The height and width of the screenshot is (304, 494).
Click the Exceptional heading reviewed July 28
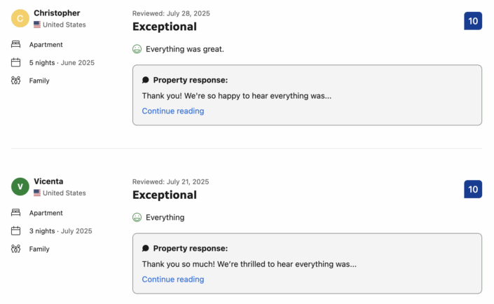click(x=165, y=27)
